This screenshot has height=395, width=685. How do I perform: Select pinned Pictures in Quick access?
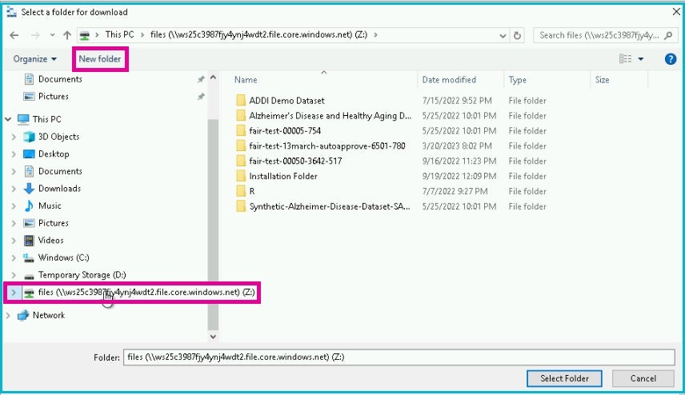pyautogui.click(x=54, y=97)
